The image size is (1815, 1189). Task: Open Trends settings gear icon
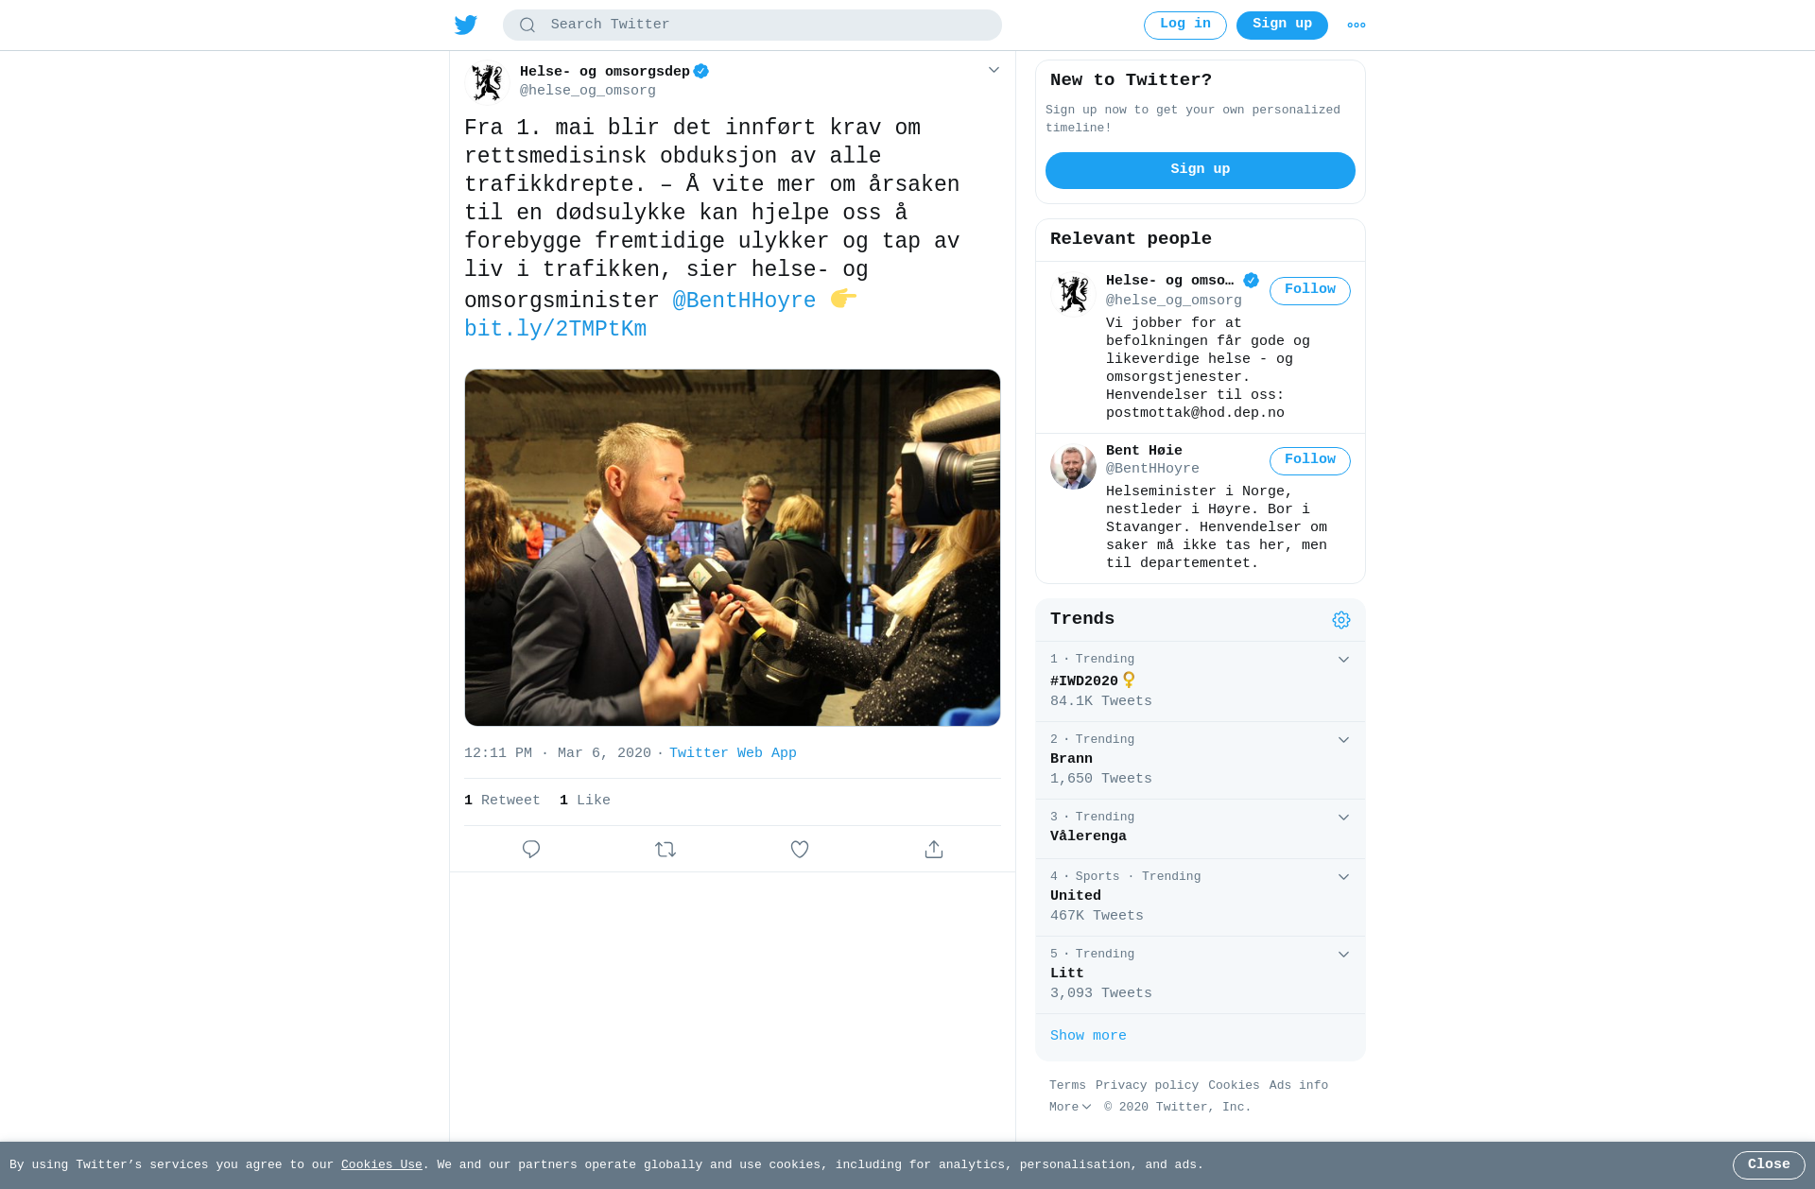coord(1341,620)
